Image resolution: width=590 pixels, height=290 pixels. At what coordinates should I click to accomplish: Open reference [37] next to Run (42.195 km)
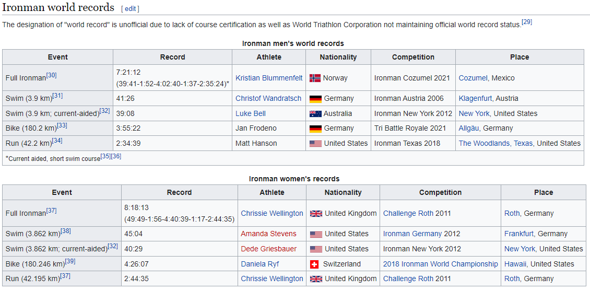click(65, 276)
